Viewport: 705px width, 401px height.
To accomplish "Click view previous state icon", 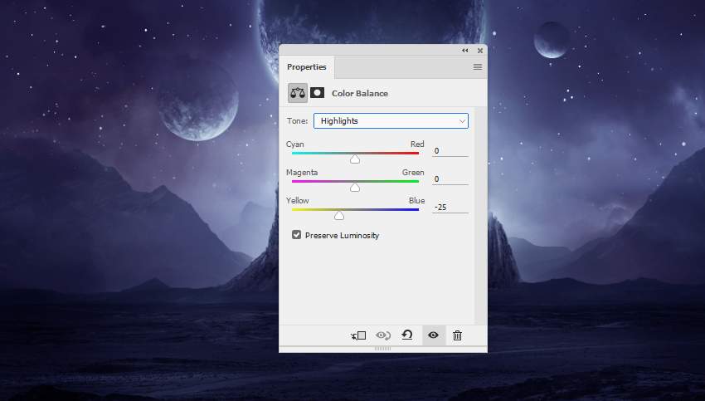I will 383,335.
